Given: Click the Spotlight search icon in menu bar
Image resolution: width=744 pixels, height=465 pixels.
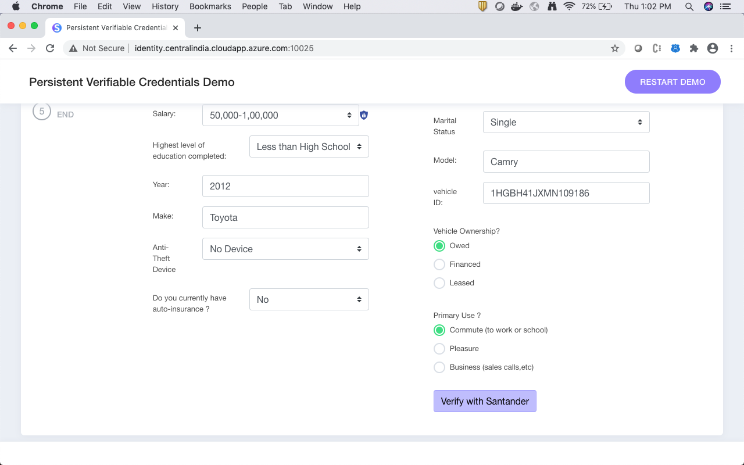Looking at the screenshot, I should tap(689, 6).
